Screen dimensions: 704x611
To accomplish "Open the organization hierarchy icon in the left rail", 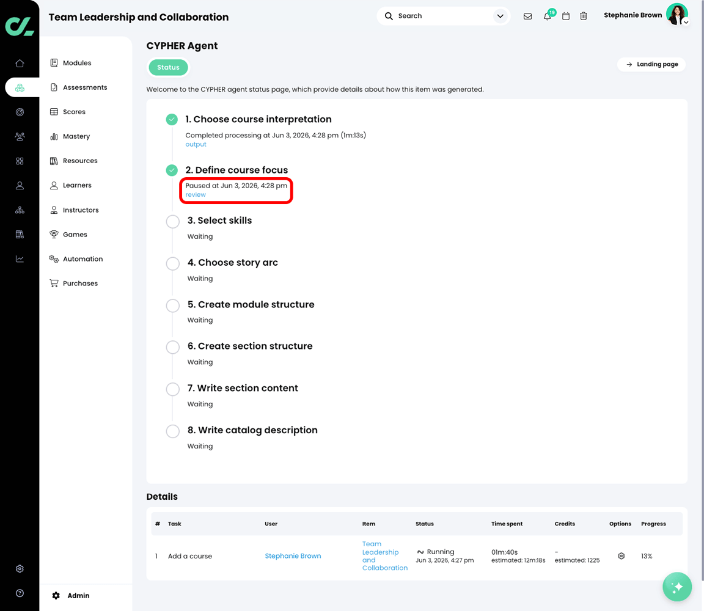I will [20, 210].
